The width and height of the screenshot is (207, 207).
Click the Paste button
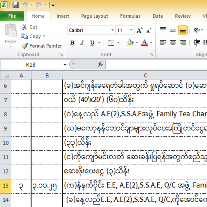(10, 34)
